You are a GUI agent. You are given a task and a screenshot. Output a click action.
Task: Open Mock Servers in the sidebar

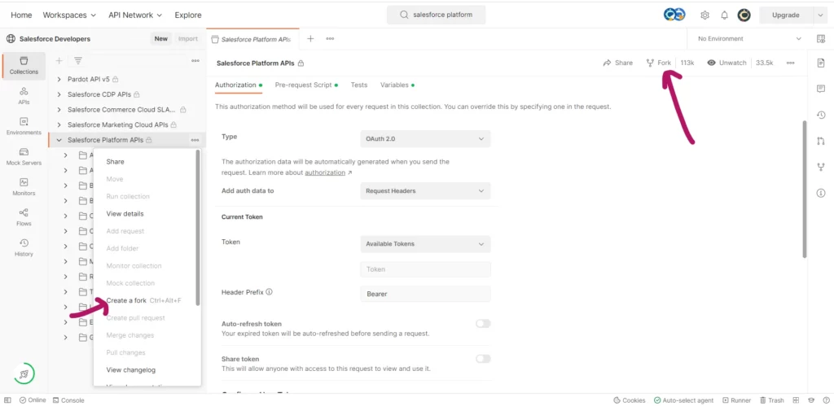(x=24, y=156)
